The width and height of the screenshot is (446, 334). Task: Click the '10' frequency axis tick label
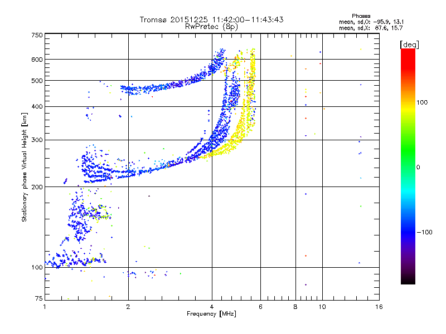tap(322, 307)
